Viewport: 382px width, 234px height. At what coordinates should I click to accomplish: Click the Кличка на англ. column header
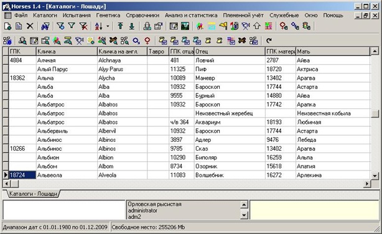pos(122,52)
